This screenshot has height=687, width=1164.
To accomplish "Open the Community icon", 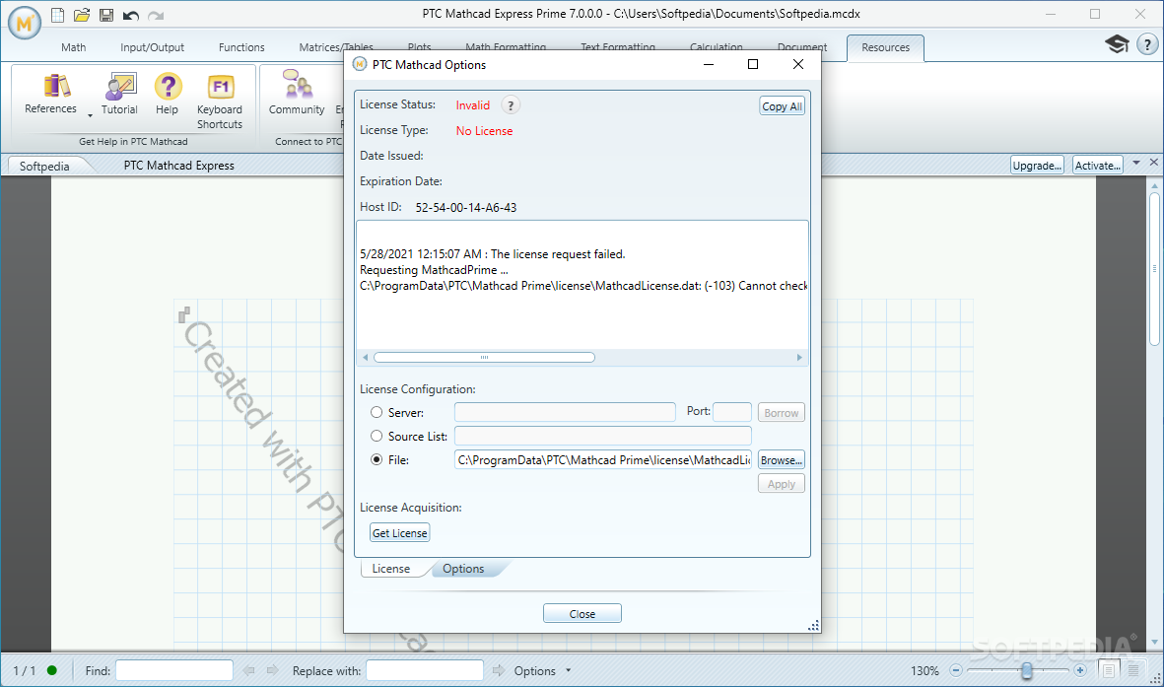I will tap(297, 85).
